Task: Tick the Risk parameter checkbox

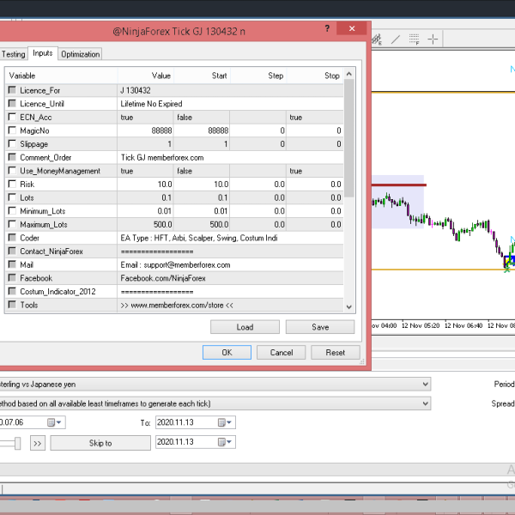Action: (x=12, y=185)
